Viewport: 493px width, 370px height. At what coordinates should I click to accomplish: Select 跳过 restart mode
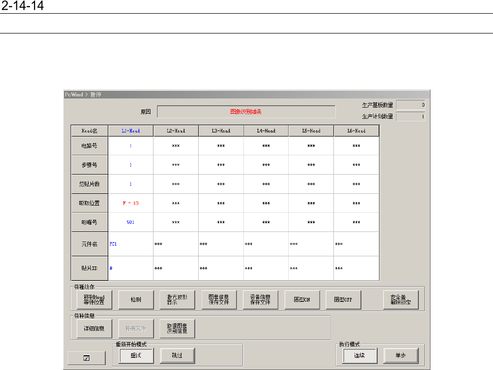tap(177, 355)
